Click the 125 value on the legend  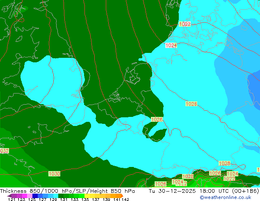(32, 199)
